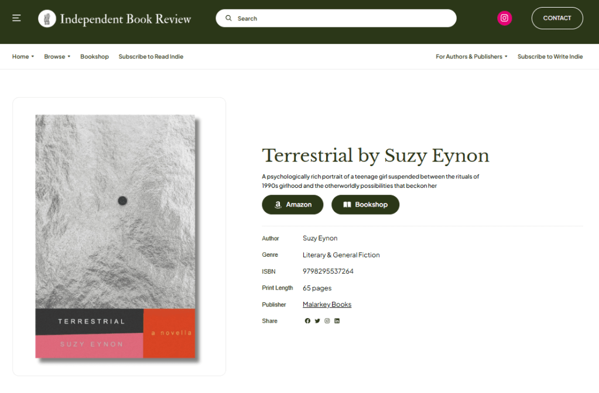Image resolution: width=599 pixels, height=393 pixels.
Task: Expand the Home dropdown menu
Action: 23,57
